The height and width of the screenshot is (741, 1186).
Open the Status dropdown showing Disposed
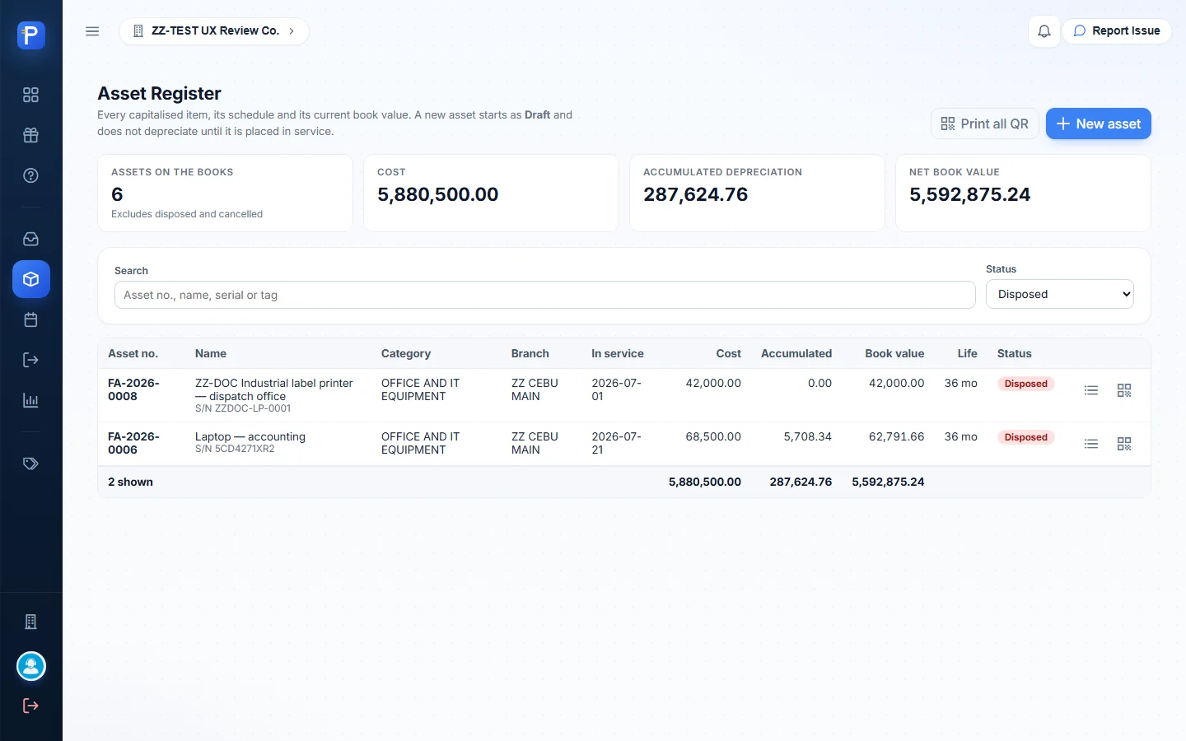click(x=1060, y=294)
